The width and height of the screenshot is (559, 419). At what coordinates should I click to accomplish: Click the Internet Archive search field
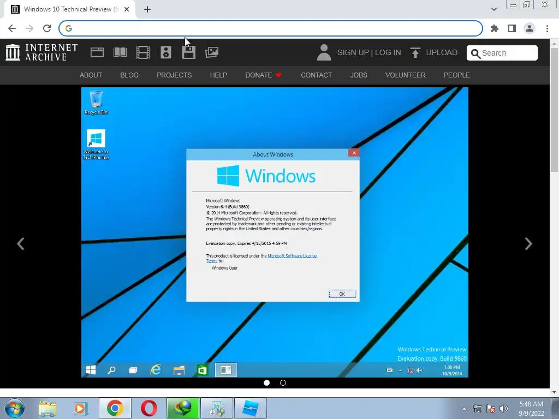pos(502,53)
